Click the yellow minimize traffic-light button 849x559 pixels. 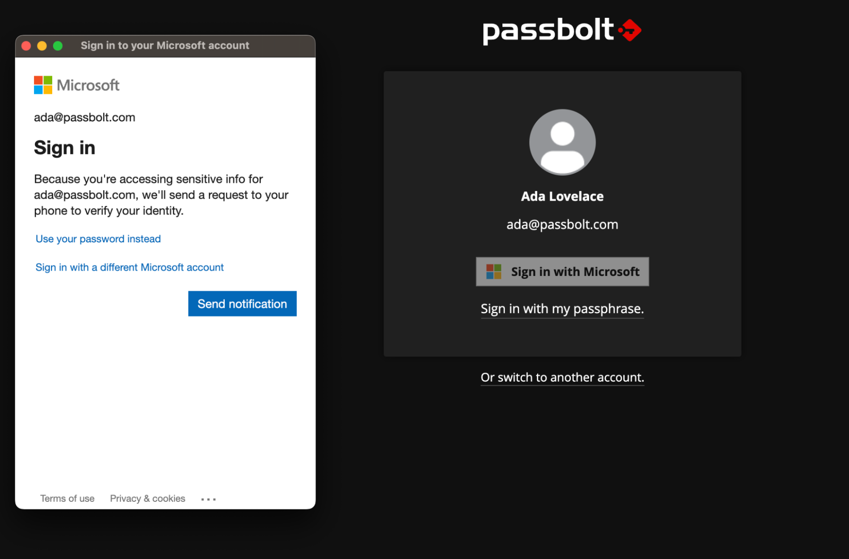pyautogui.click(x=42, y=45)
